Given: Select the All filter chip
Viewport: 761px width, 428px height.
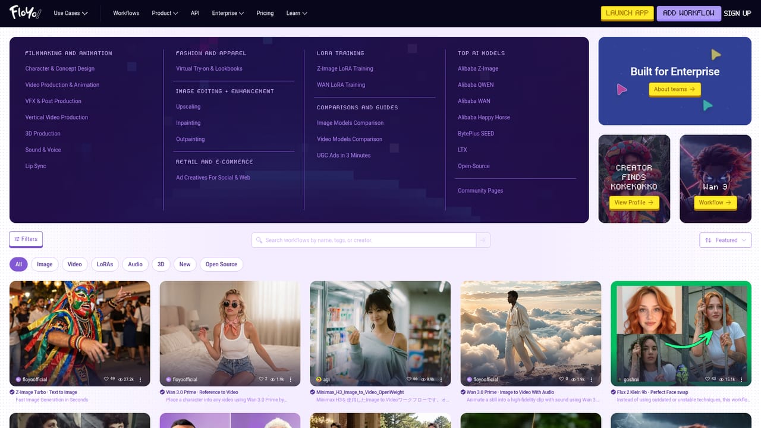Looking at the screenshot, I should (x=18, y=265).
